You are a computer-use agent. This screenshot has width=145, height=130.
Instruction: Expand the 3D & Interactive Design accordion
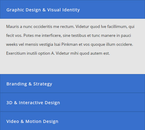(x=72, y=102)
